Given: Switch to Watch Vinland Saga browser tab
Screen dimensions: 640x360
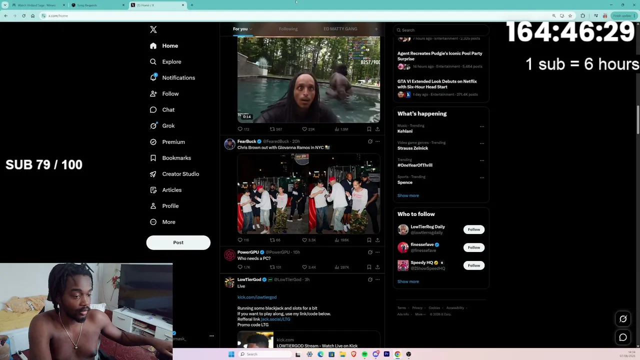Looking at the screenshot, I should point(39,5).
